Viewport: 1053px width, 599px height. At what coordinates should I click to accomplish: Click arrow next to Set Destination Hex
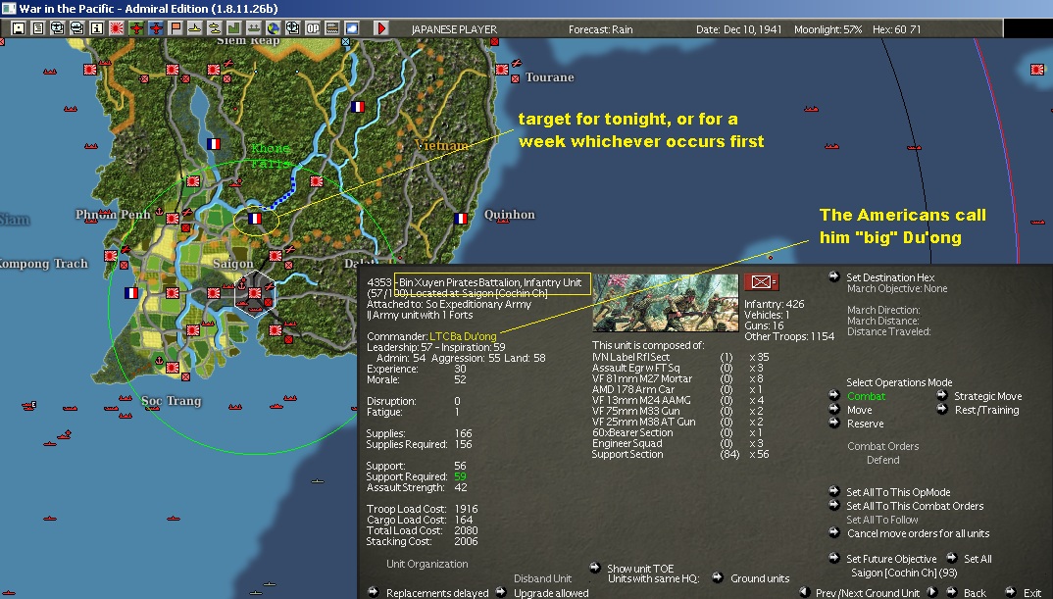[834, 276]
